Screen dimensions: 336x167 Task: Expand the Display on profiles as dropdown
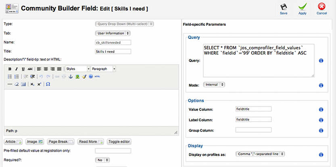[x=260, y=154]
